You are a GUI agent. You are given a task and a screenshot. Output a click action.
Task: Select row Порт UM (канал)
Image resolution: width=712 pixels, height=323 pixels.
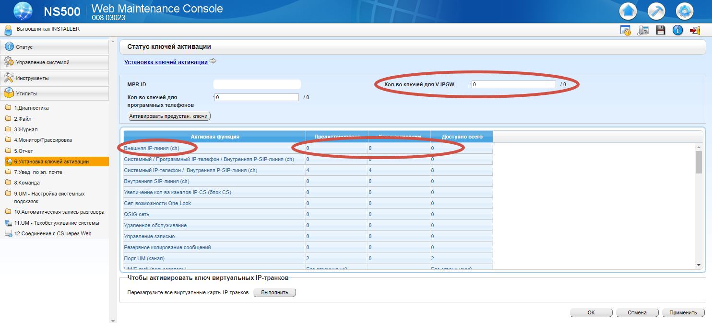(308, 258)
